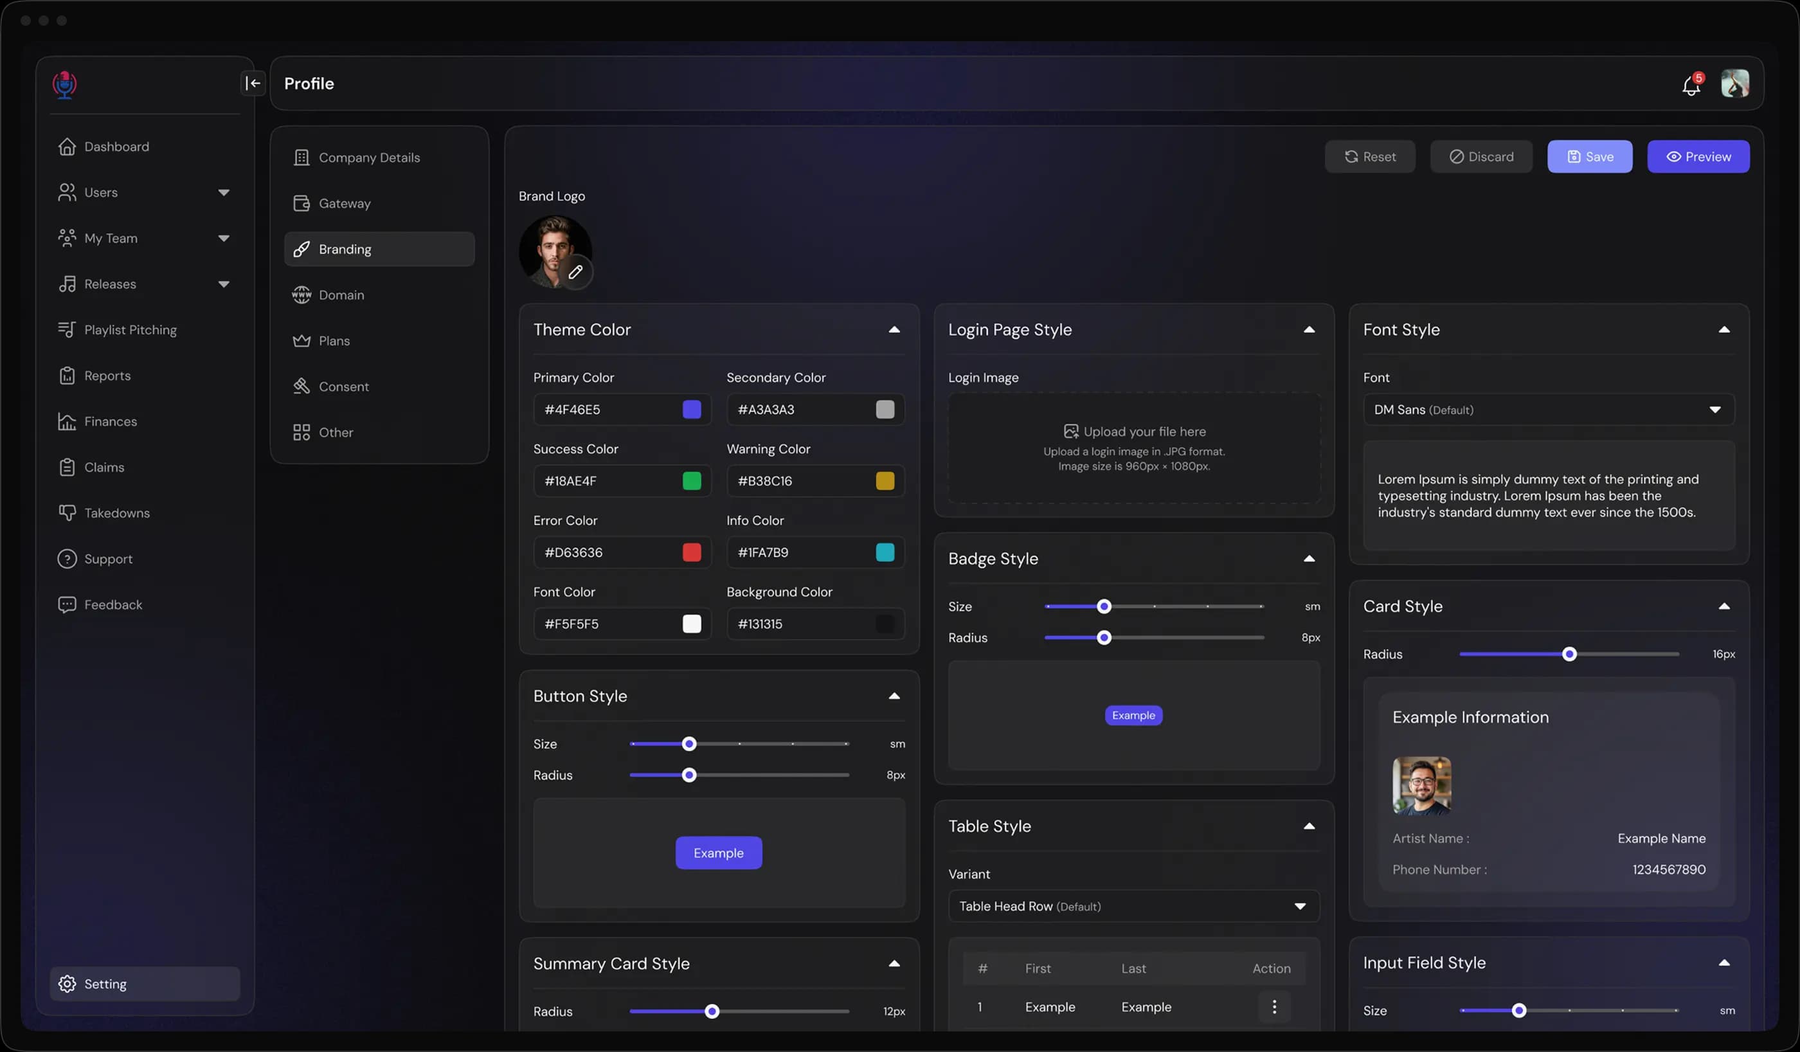Collapse the Table Style section
Image resolution: width=1800 pixels, height=1052 pixels.
(x=1309, y=826)
